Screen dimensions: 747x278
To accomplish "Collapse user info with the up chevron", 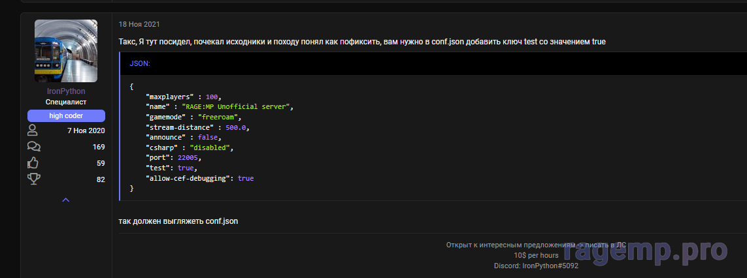I will tap(66, 200).
